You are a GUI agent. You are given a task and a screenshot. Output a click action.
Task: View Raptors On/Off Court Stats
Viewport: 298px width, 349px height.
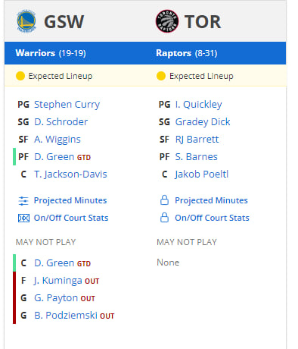coord(212,218)
